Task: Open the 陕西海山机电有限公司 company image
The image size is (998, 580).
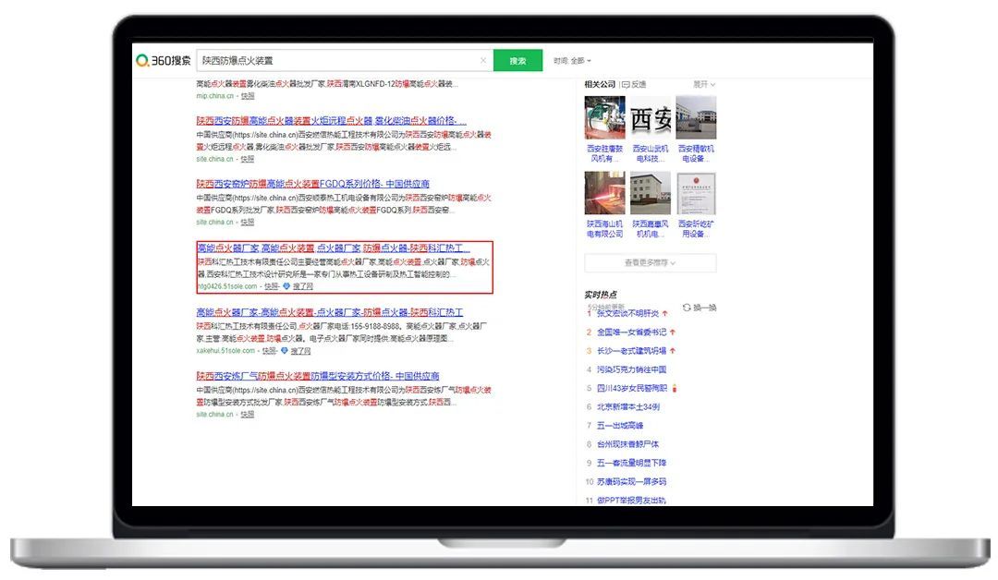Action: click(604, 193)
